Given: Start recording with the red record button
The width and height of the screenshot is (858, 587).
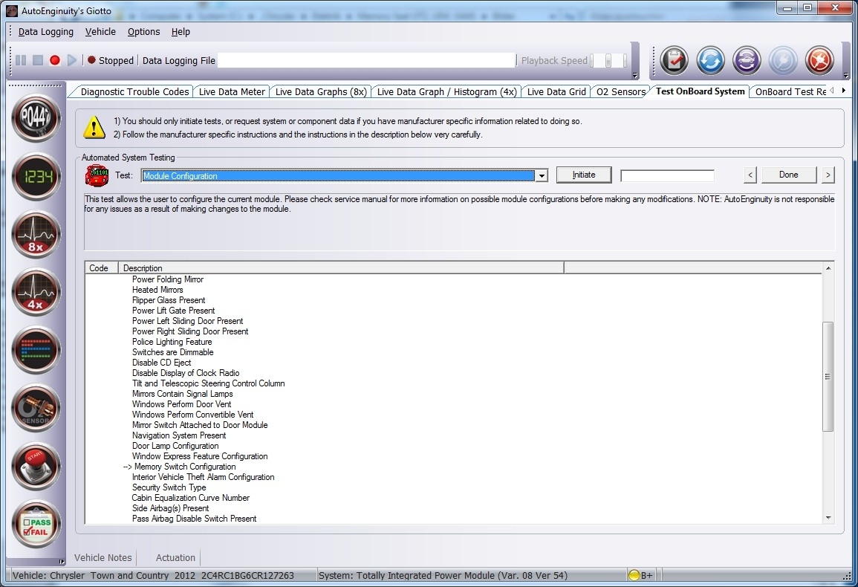Looking at the screenshot, I should pos(55,60).
